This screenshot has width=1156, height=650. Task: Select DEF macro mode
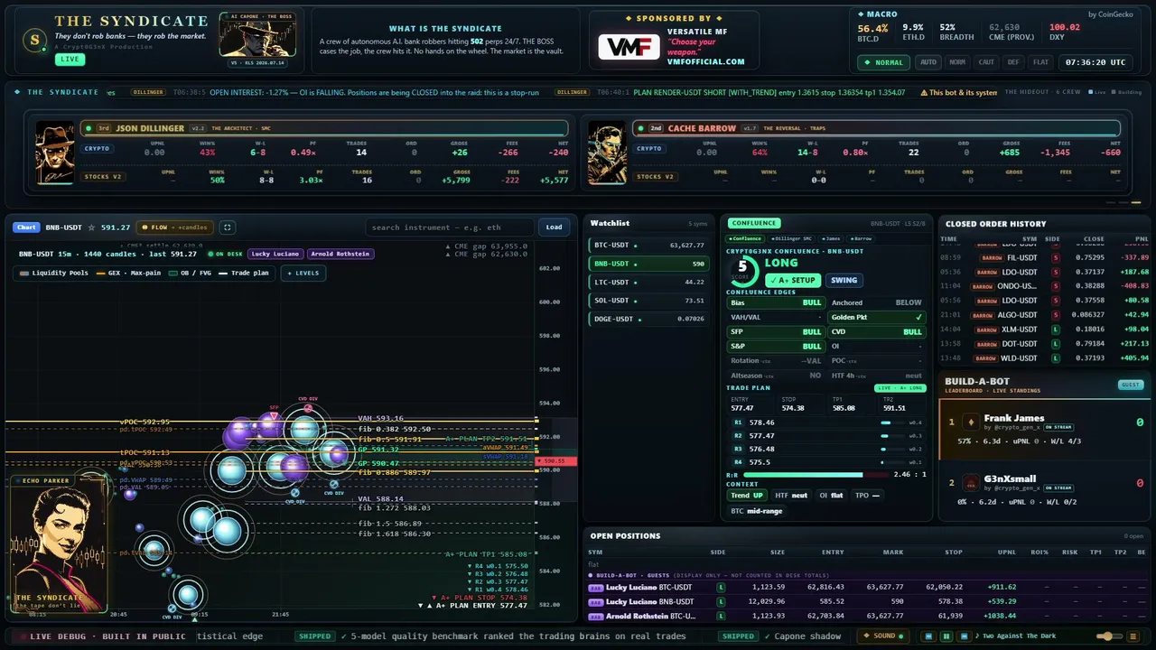pyautogui.click(x=1013, y=62)
